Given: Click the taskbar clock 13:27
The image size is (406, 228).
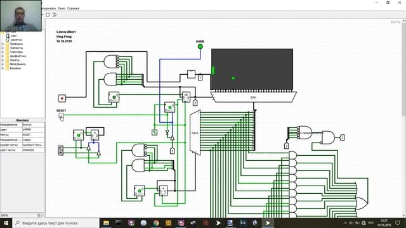Looking at the screenshot, I should point(384,223).
